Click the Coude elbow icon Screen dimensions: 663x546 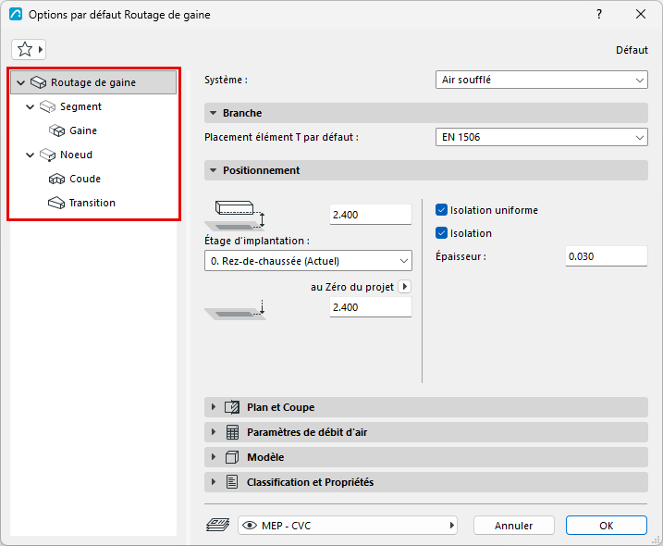click(x=56, y=179)
